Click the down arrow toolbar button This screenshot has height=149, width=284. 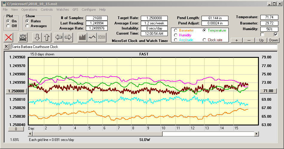[x=37, y=37]
